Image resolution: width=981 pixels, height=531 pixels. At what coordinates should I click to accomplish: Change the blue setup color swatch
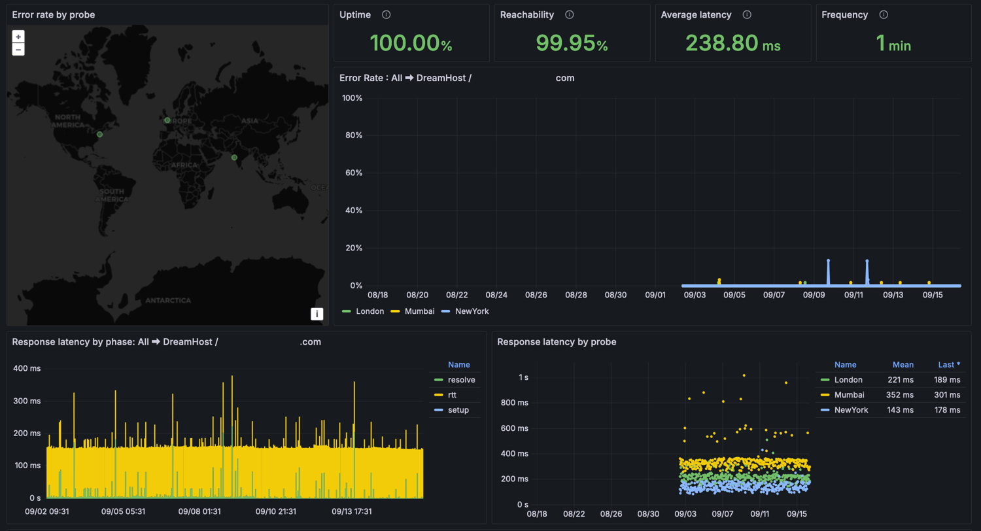[439, 411]
